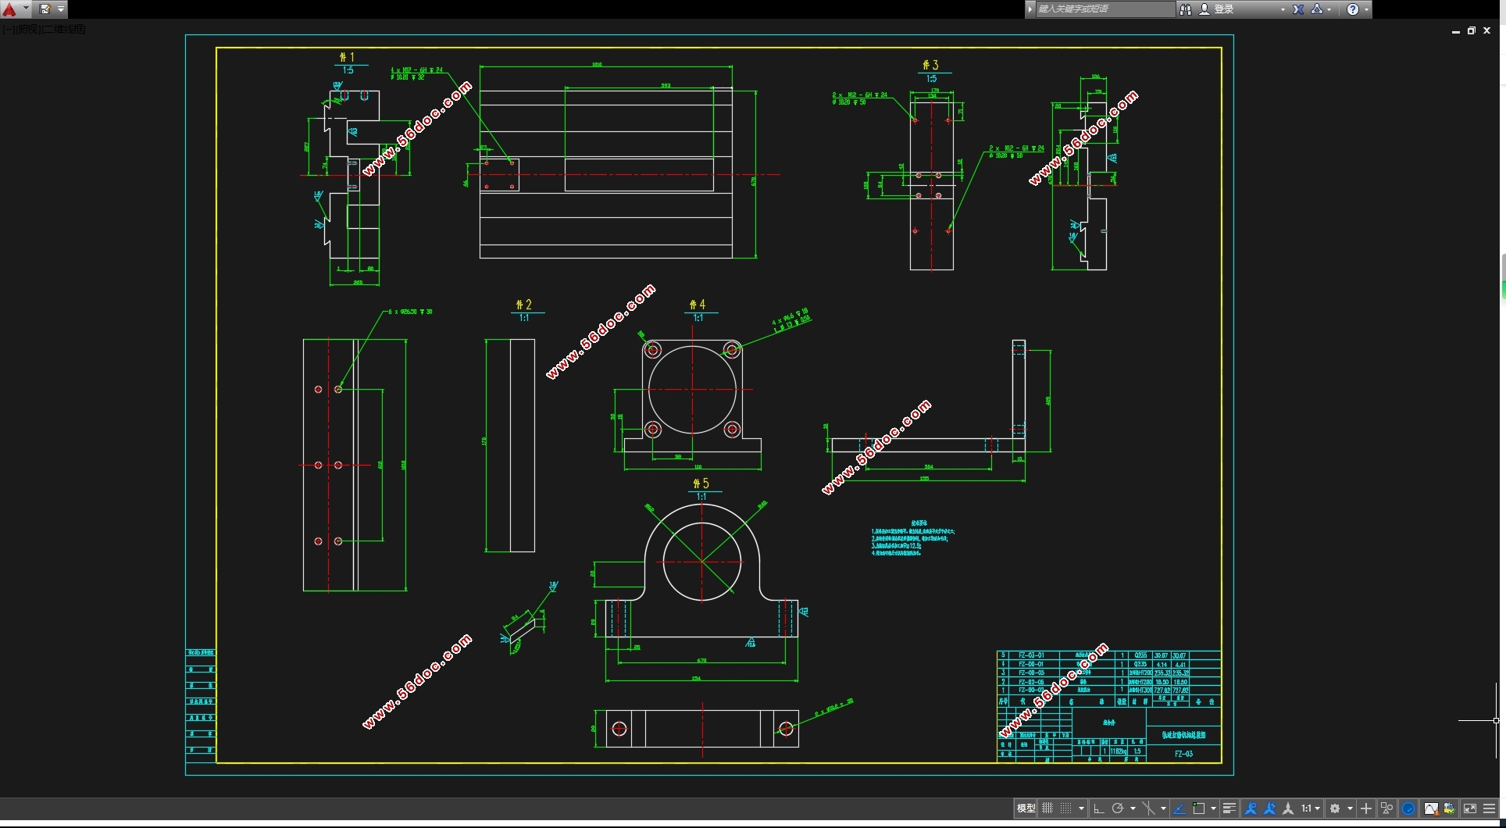Click the isolate objects icon
The image size is (1506, 828).
click(x=1386, y=808)
